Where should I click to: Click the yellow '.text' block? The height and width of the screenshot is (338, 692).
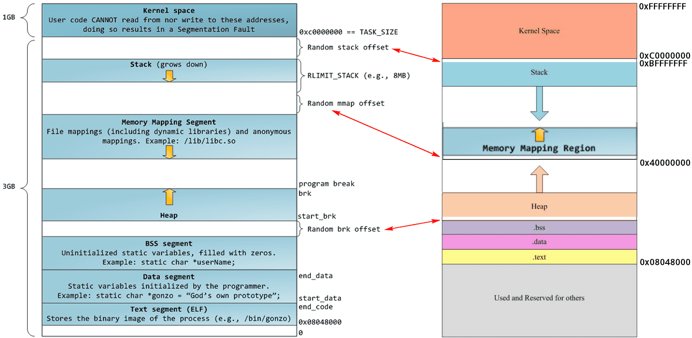tap(540, 257)
